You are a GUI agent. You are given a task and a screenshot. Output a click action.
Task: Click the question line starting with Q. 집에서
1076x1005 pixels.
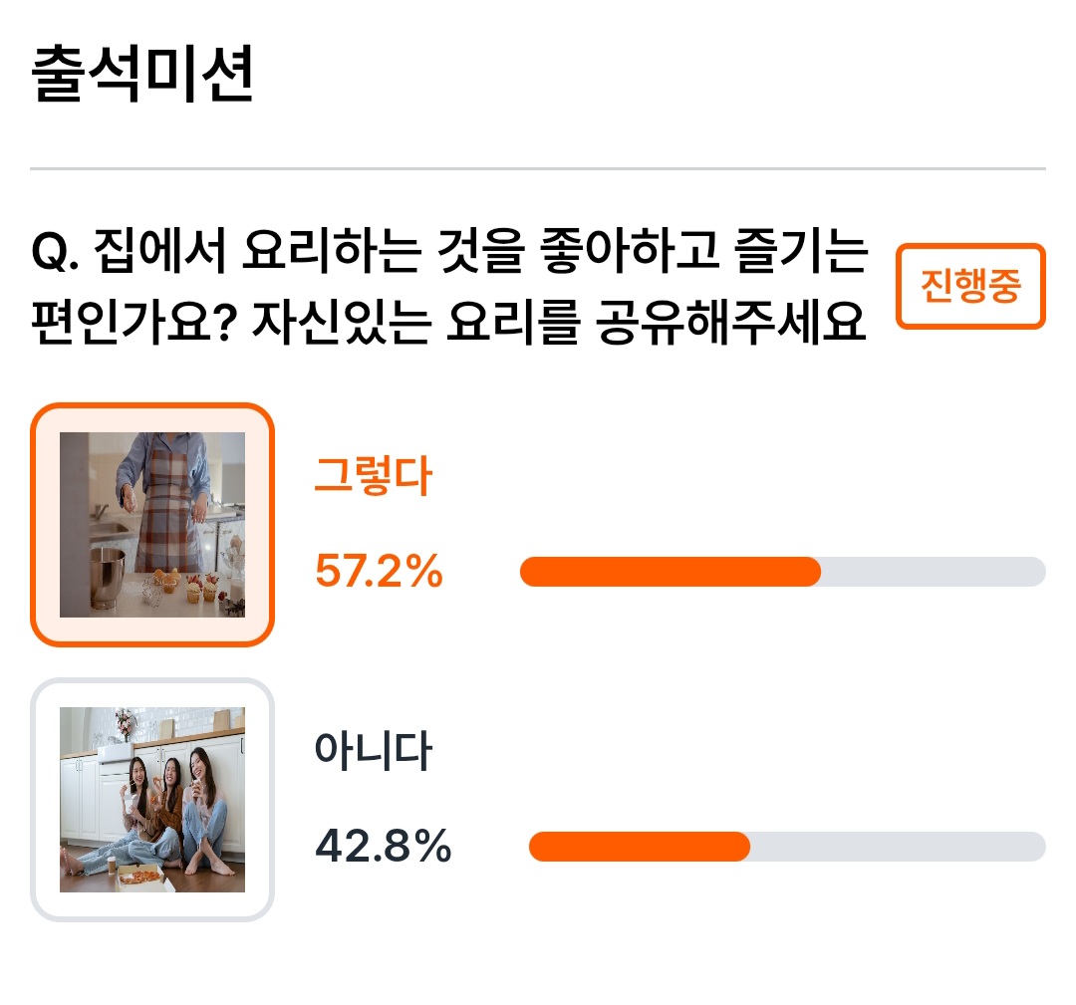[449, 250]
